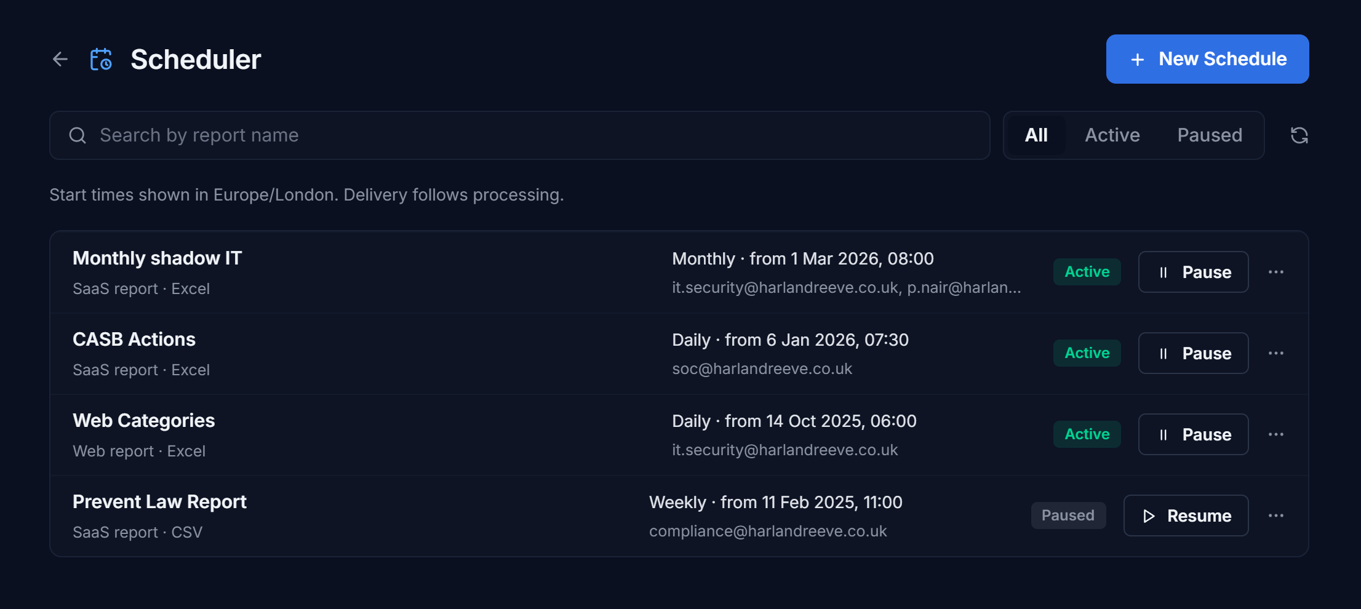The height and width of the screenshot is (609, 1361).
Task: Open more options for Monthly shadow IT
Action: click(x=1276, y=272)
